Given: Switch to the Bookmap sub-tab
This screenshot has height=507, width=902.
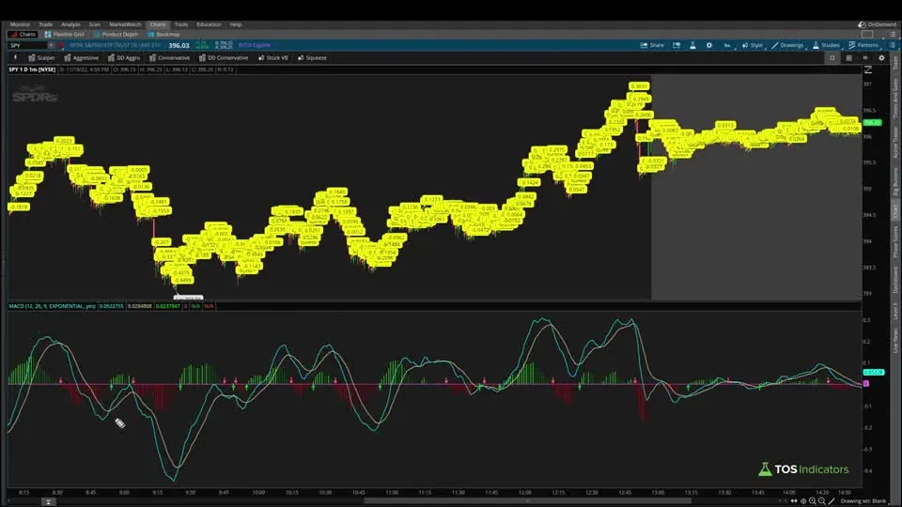Looking at the screenshot, I should (x=163, y=35).
